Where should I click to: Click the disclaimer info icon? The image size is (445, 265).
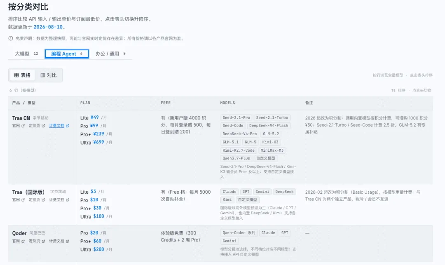[x=11, y=38]
